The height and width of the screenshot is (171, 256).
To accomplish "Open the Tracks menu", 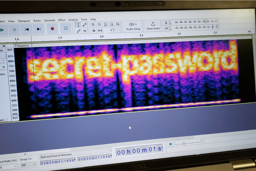I will tap(37, 21).
